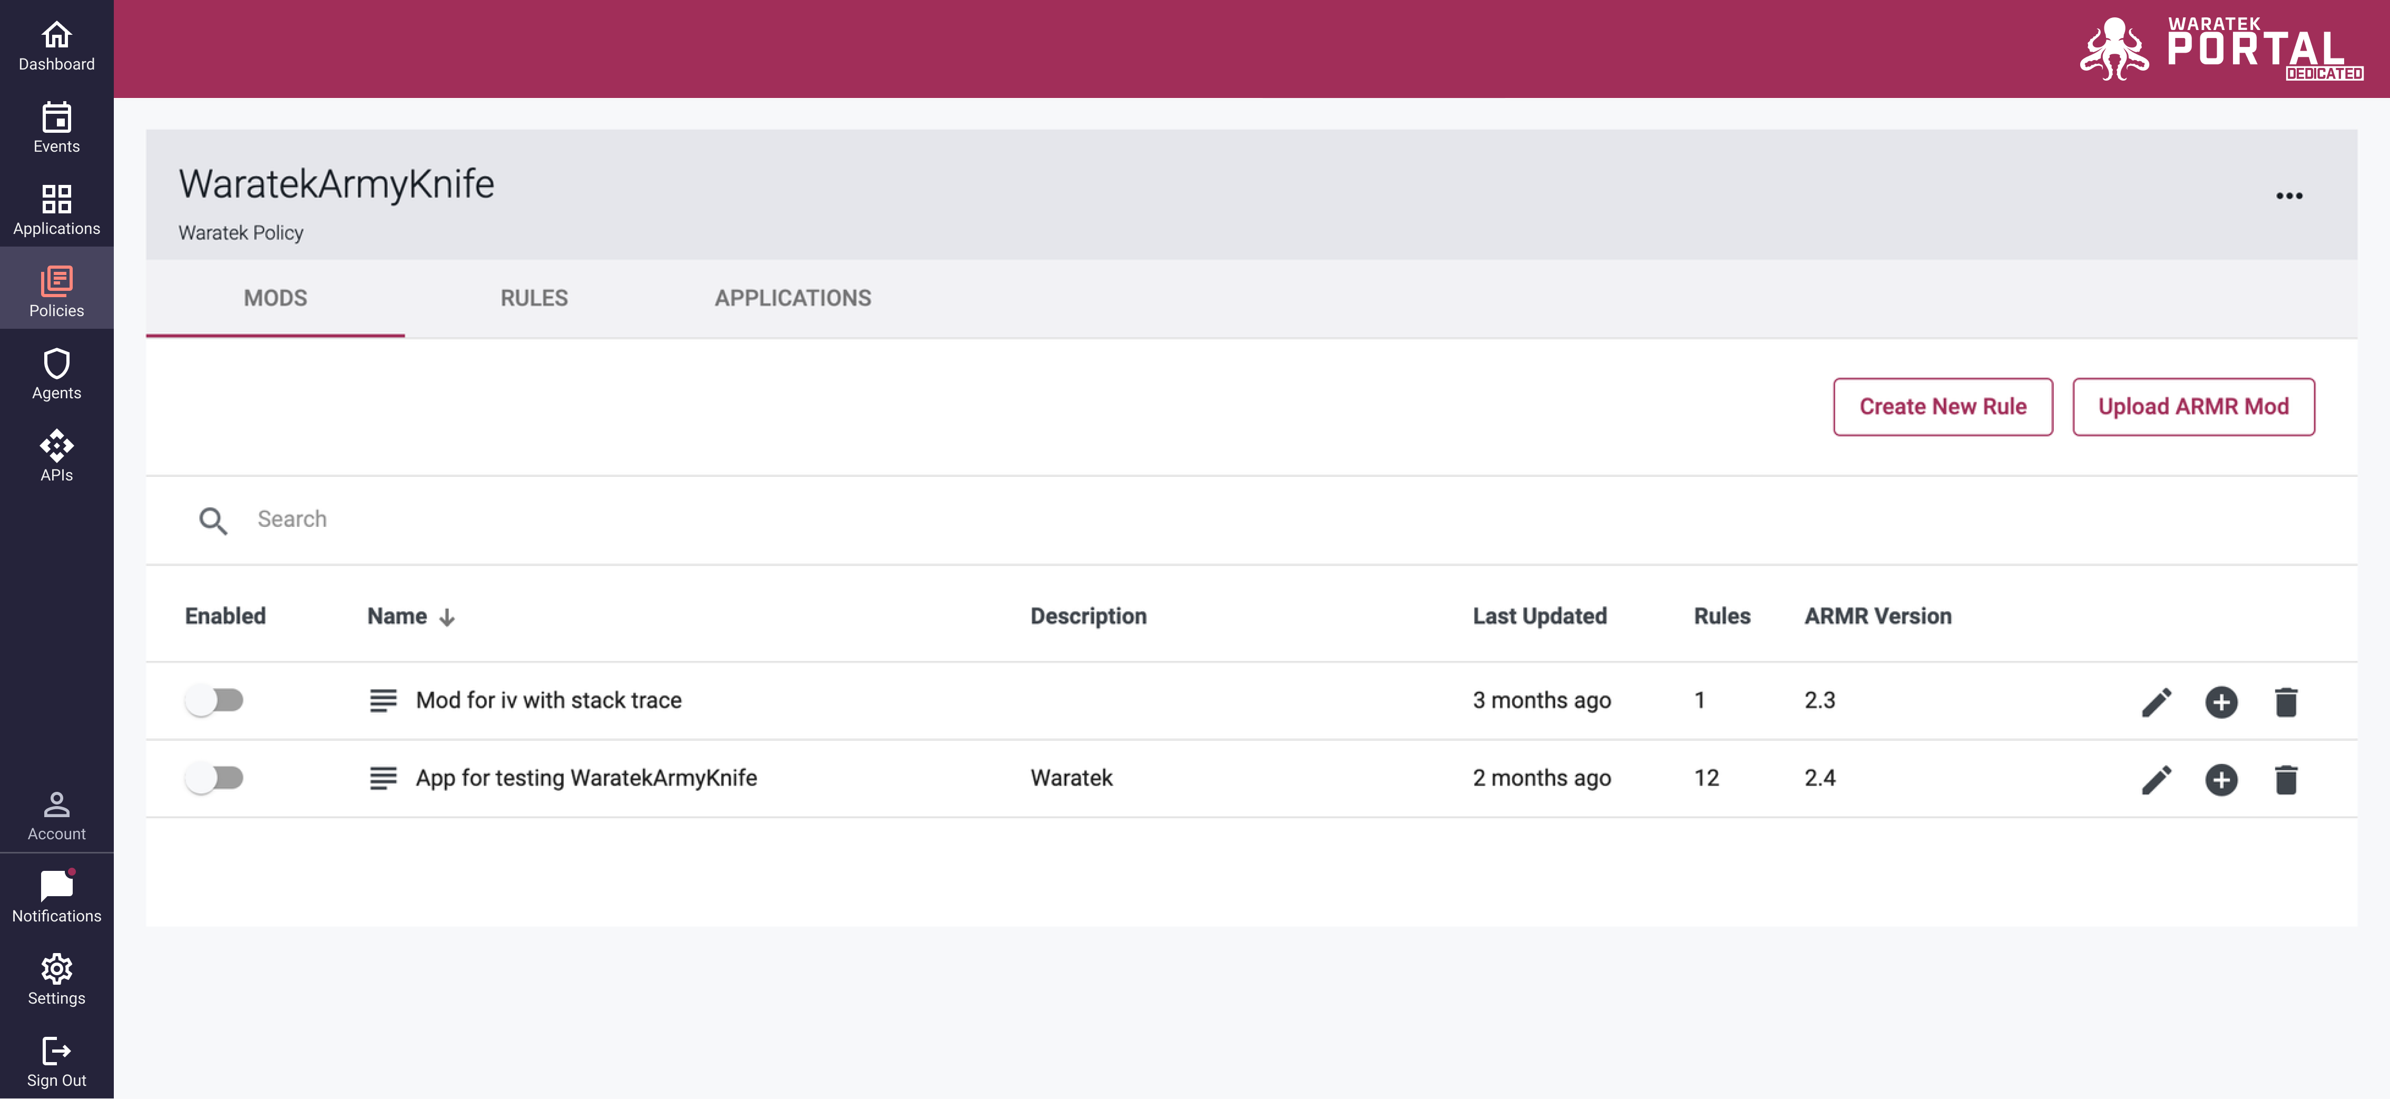Click the ARMR Version column header
The image size is (2390, 1099).
coord(1878,616)
